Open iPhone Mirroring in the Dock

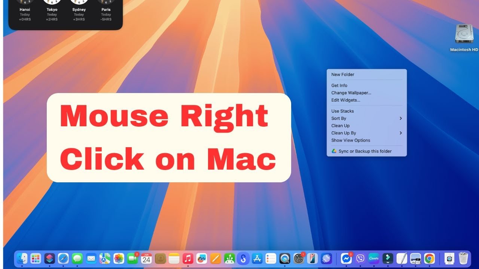(x=312, y=258)
